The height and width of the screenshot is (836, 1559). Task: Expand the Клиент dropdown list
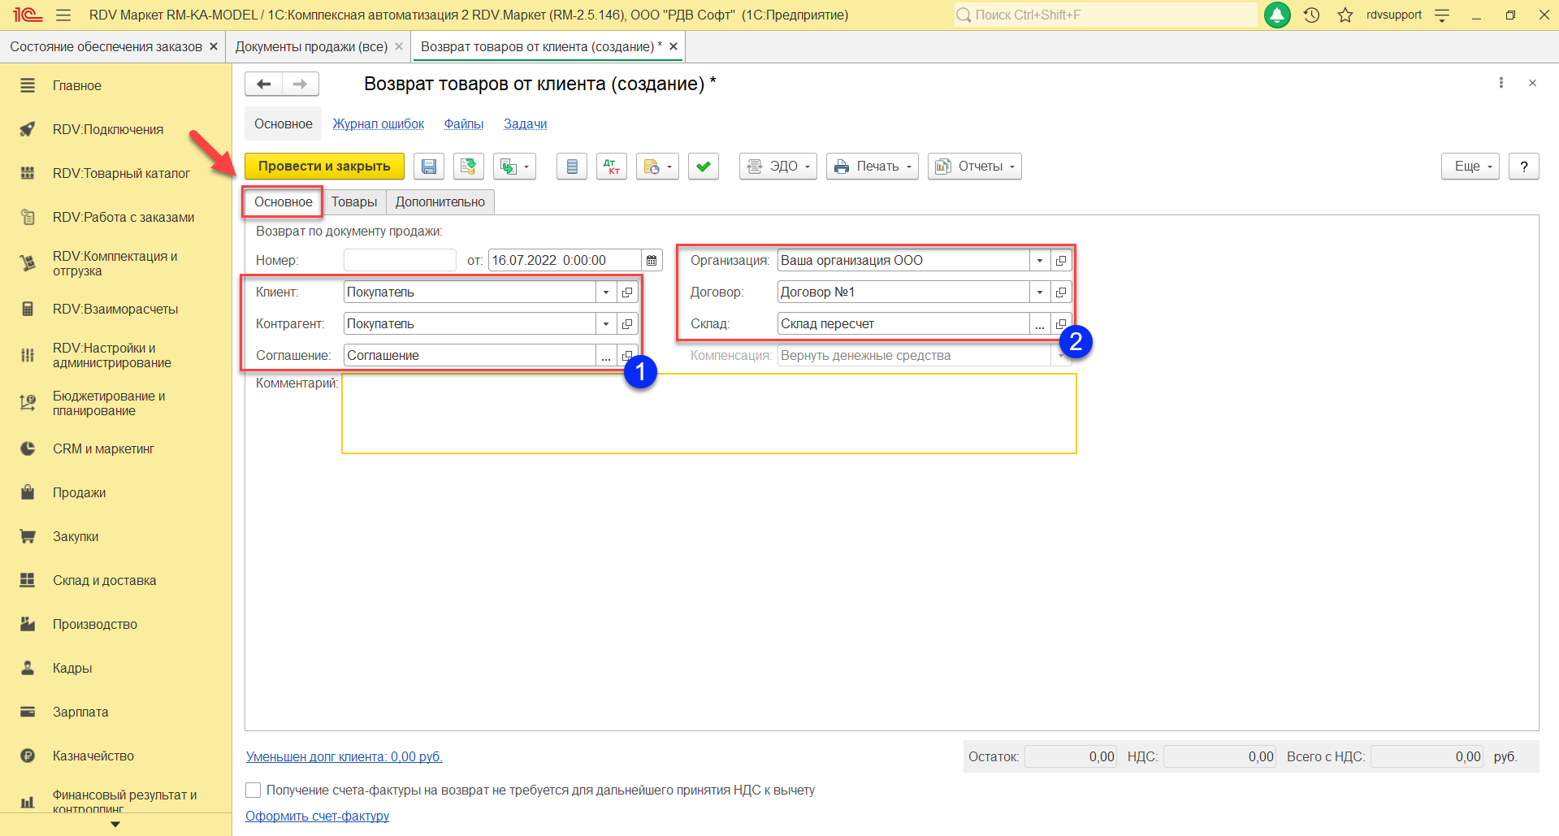pyautogui.click(x=606, y=292)
